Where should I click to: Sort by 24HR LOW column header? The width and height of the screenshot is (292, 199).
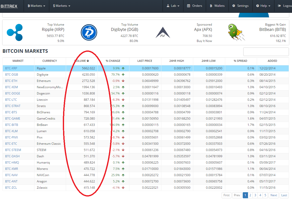[x=209, y=61]
